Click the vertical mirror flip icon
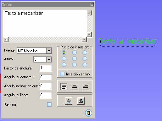This screenshot has height=121, width=162. 69,101
